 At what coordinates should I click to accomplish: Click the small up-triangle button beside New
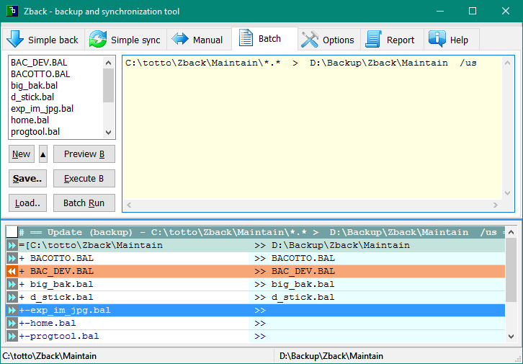[x=43, y=154]
